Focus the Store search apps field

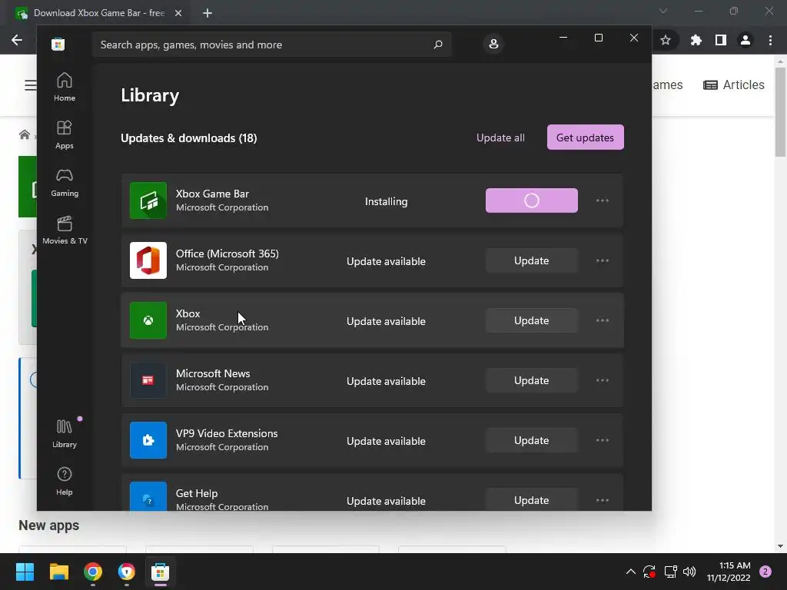271,44
